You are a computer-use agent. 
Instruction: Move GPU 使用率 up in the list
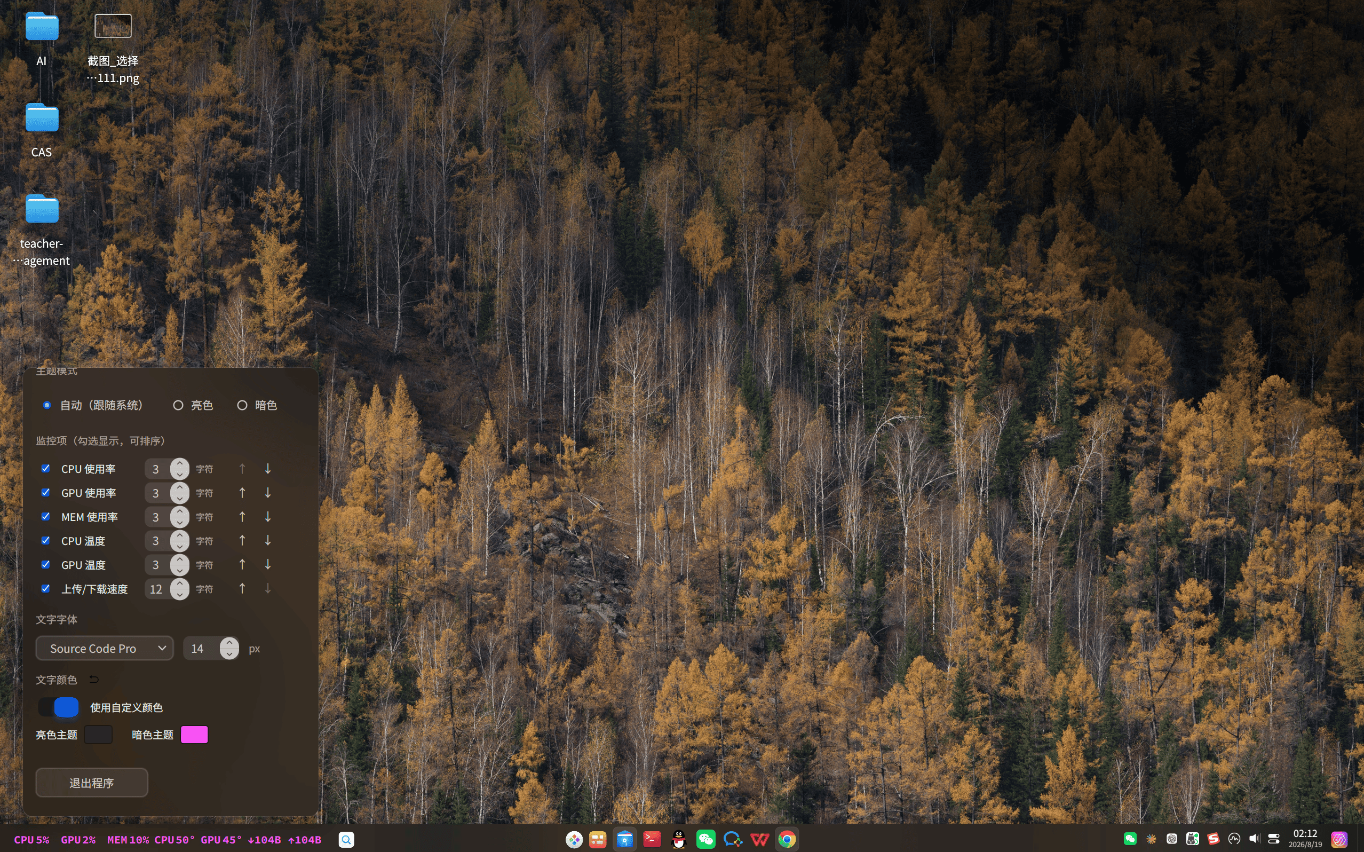click(242, 493)
